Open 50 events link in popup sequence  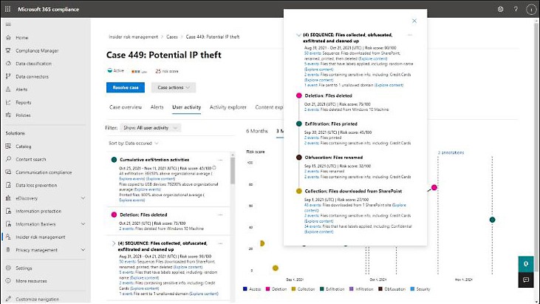coord(312,53)
